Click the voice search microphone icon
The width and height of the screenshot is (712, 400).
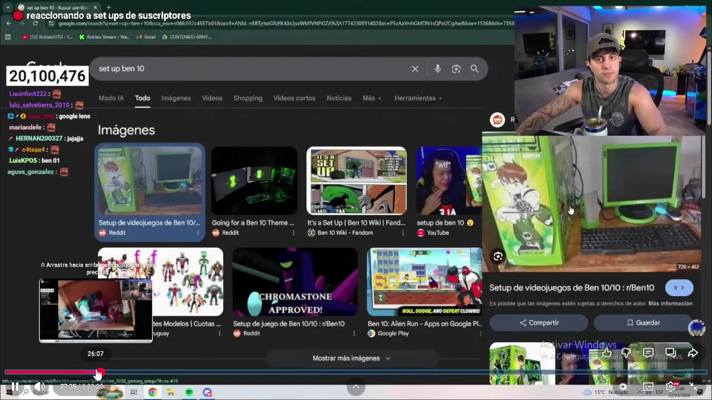pyautogui.click(x=438, y=69)
